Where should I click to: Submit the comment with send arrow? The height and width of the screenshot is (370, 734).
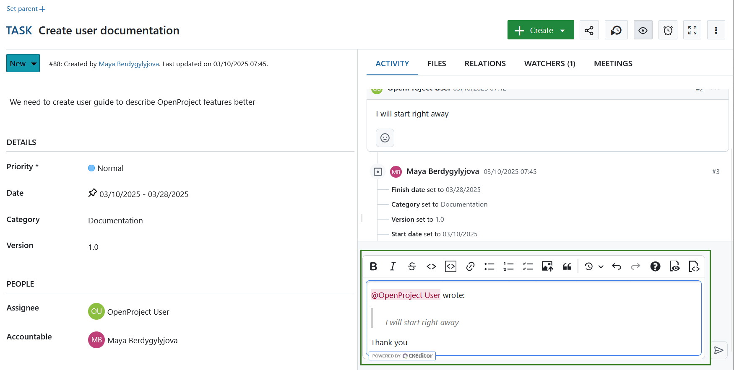(718, 350)
